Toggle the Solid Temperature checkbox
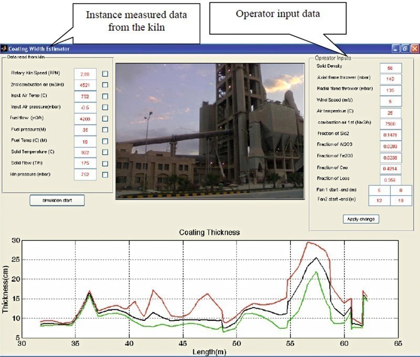420x357 pixels. pyautogui.click(x=105, y=152)
